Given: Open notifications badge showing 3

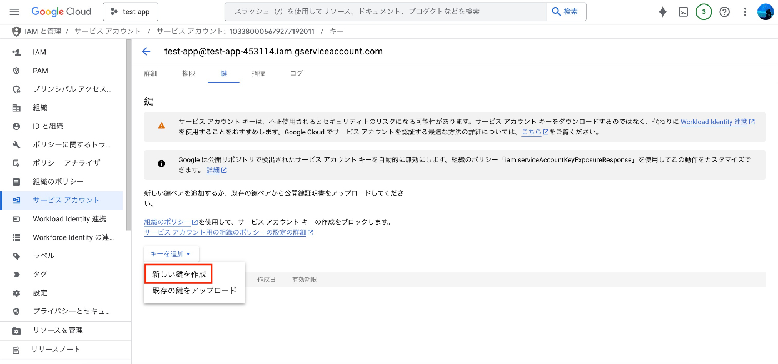Looking at the screenshot, I should point(704,12).
